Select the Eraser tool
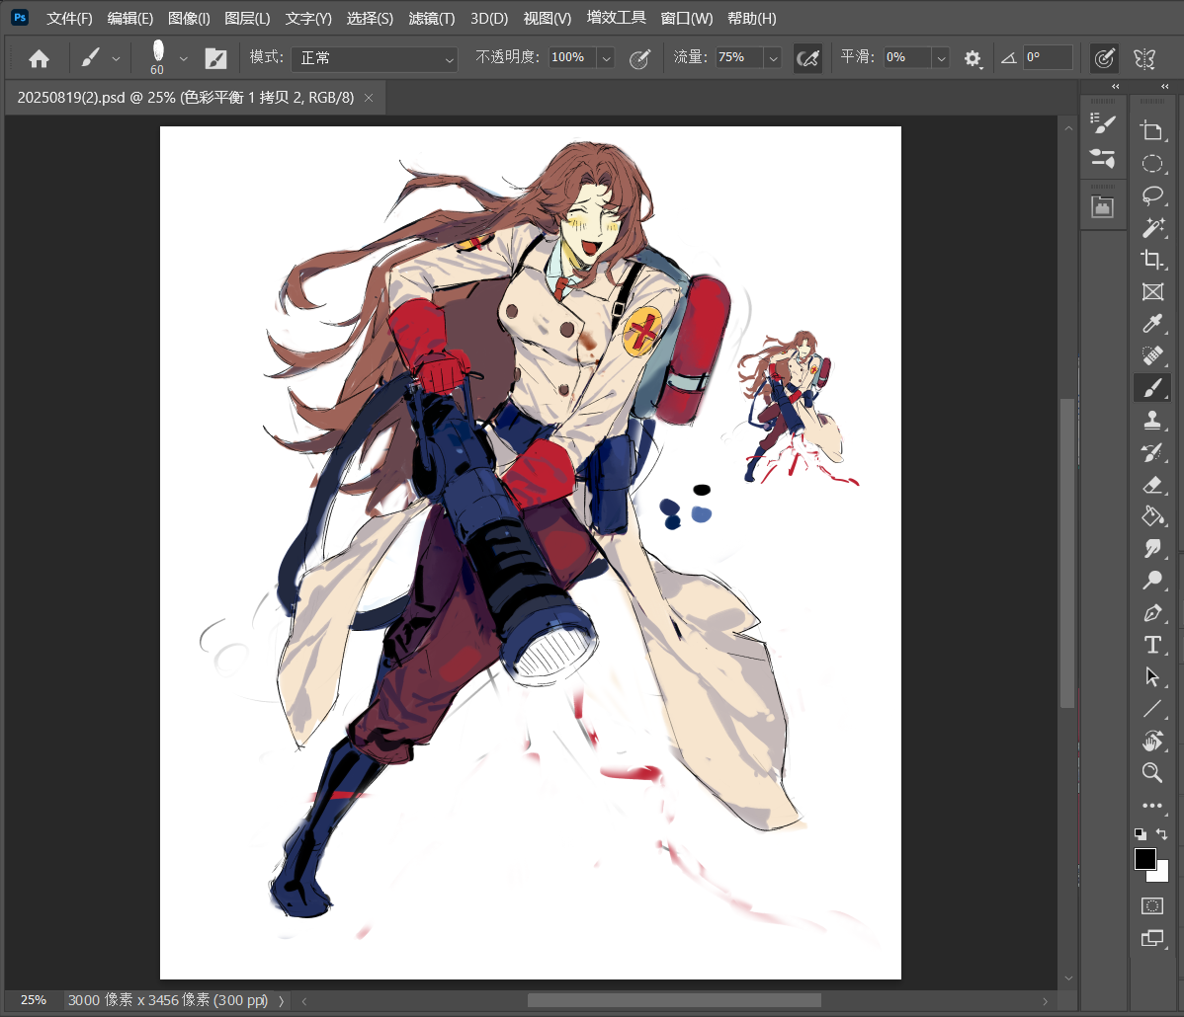The image size is (1184, 1017). click(1151, 484)
